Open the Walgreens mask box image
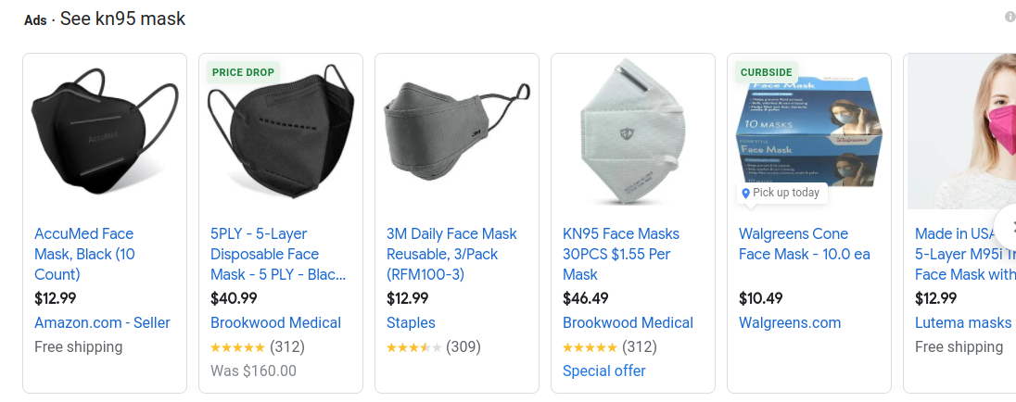 point(809,132)
